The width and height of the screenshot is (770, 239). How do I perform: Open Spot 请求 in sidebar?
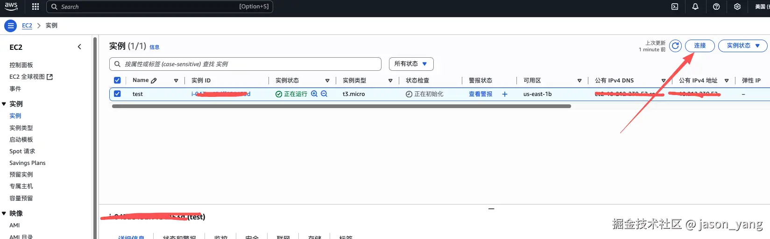point(22,151)
